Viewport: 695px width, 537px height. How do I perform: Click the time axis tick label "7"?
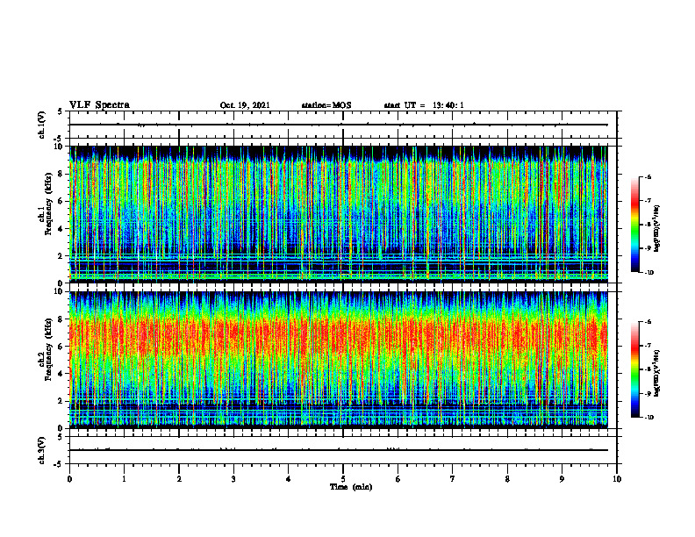click(x=453, y=479)
